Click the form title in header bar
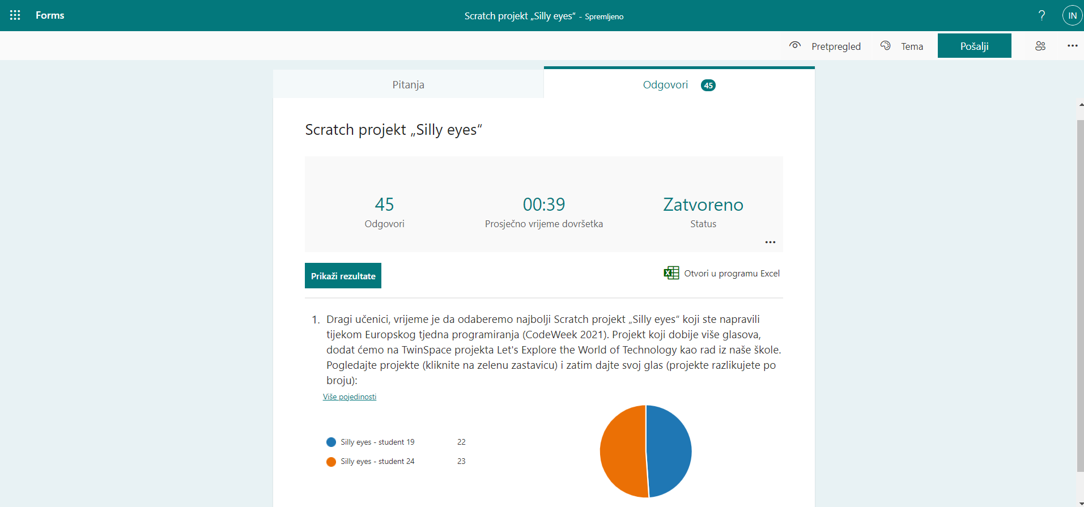This screenshot has height=507, width=1084. tap(520, 16)
